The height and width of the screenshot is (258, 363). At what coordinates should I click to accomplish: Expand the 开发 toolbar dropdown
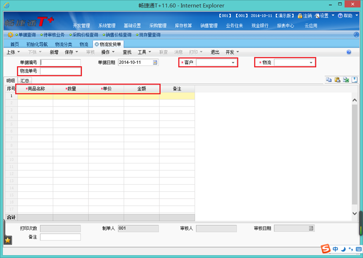pyautogui.click(x=237, y=52)
